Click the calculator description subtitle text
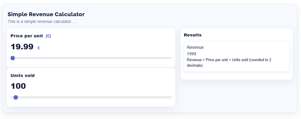This screenshot has width=301, height=119. pos(42,21)
